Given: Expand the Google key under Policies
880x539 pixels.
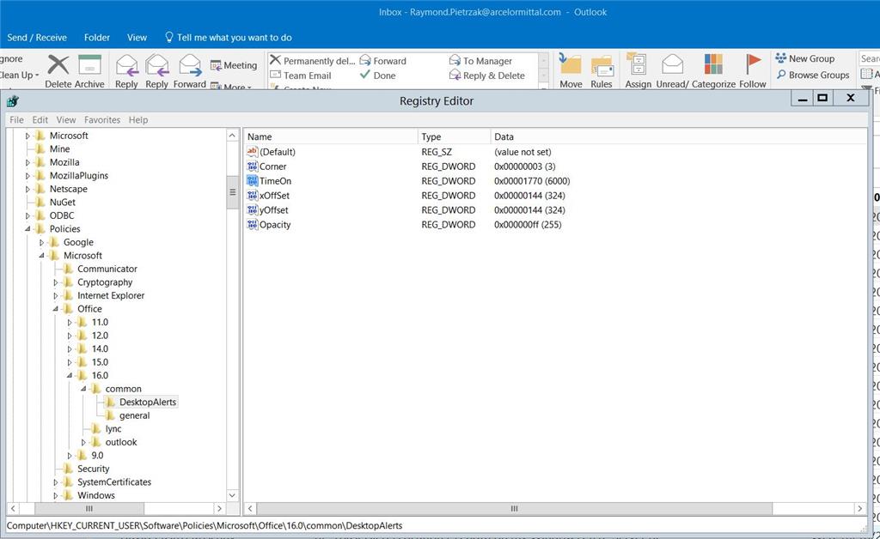Looking at the screenshot, I should (x=41, y=243).
